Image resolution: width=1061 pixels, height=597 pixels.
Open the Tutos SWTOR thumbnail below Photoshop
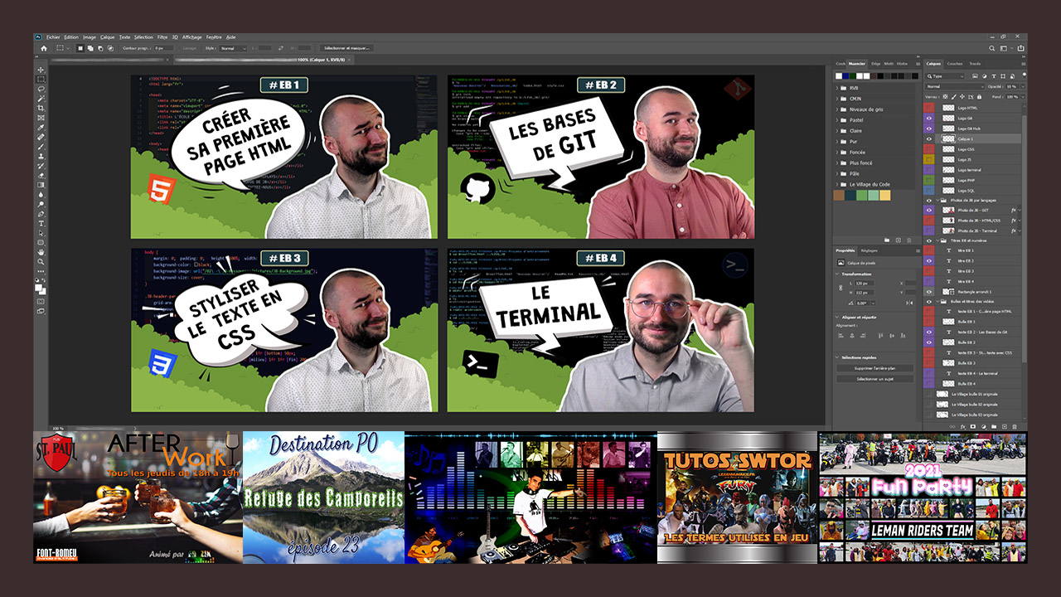(737, 498)
